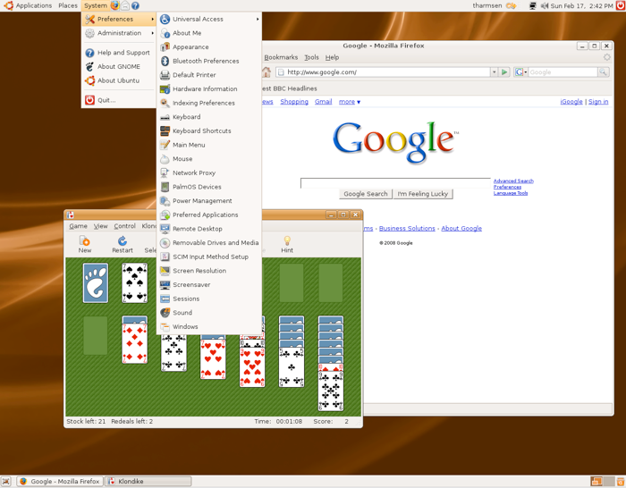This screenshot has height=488, width=626.
Task: Click Firefox launcher icon in top panel
Action: tap(115, 5)
